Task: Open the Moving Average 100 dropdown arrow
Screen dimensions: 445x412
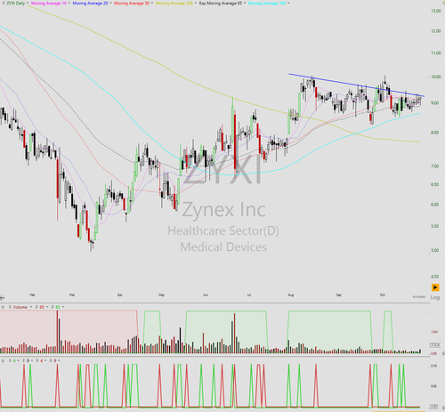Action: coord(288,3)
